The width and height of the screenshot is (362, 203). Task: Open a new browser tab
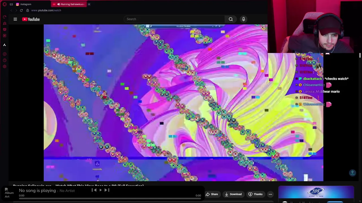pyautogui.click(x=89, y=4)
